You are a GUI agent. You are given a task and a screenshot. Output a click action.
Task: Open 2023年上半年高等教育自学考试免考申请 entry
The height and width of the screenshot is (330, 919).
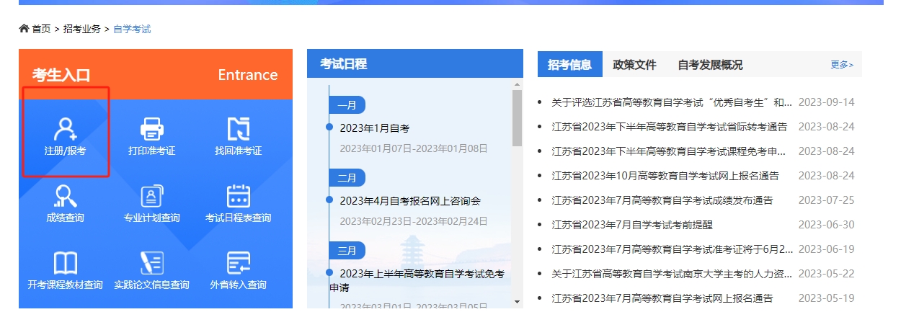click(x=417, y=280)
